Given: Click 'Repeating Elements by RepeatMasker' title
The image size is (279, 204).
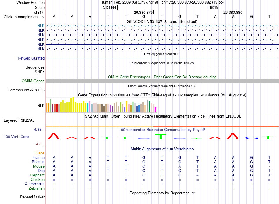Looking at the screenshot, I should tap(162, 193).
